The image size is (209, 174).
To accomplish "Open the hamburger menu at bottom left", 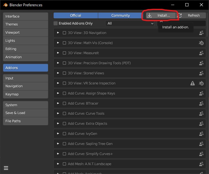I will tap(6, 168).
